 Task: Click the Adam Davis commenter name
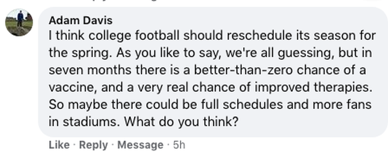80,20
